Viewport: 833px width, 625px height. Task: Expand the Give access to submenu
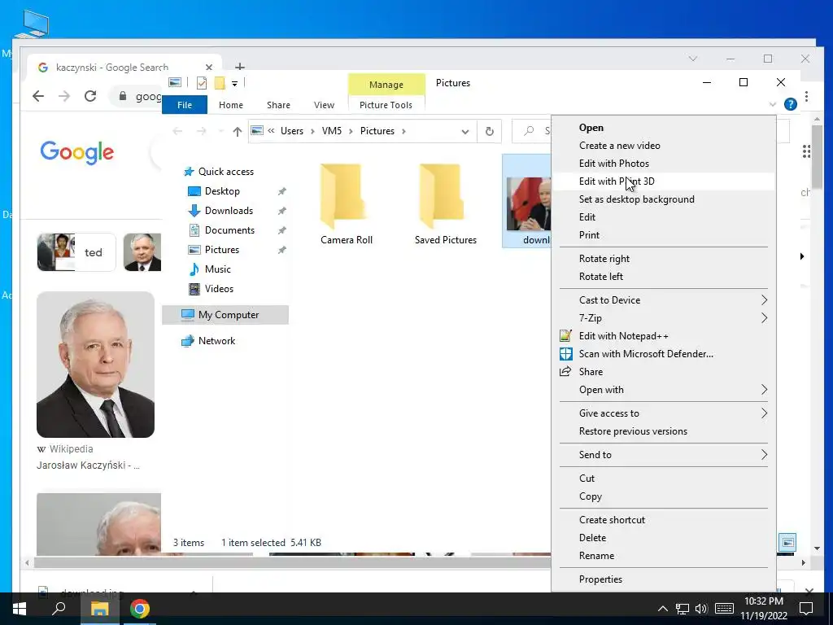(x=664, y=413)
